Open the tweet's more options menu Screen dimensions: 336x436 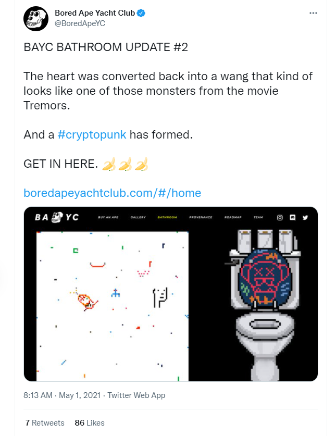pyautogui.click(x=313, y=13)
